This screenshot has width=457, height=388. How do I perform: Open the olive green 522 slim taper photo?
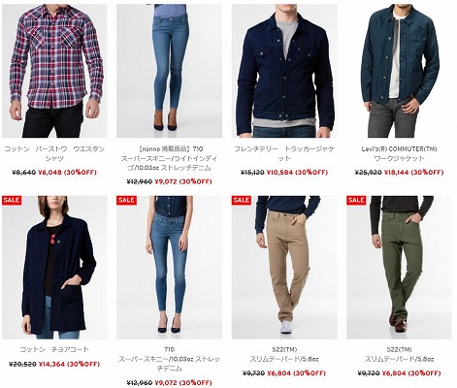coord(399,268)
